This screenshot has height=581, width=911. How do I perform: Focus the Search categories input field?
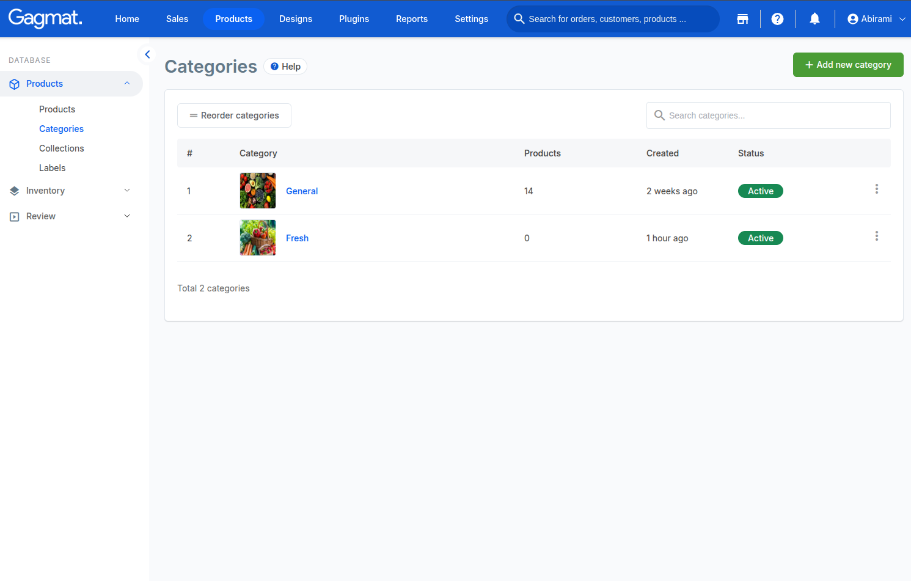click(x=769, y=115)
